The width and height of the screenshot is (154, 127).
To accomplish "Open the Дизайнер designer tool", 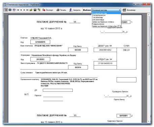I will [x=129, y=10].
